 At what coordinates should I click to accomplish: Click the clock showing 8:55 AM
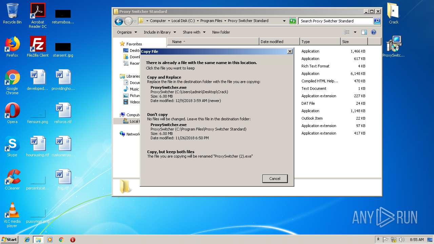tap(417, 240)
